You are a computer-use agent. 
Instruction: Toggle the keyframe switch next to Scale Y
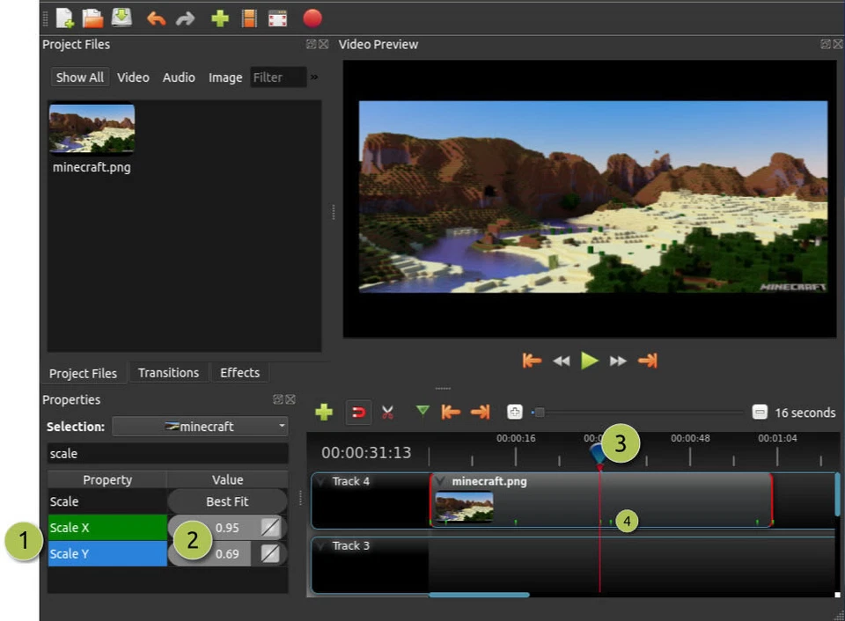tap(269, 553)
